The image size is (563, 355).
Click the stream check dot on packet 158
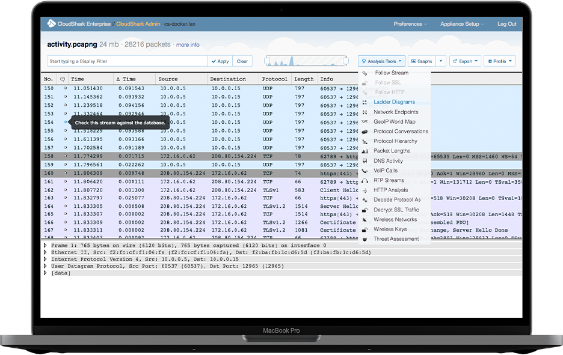pyautogui.click(x=66, y=156)
